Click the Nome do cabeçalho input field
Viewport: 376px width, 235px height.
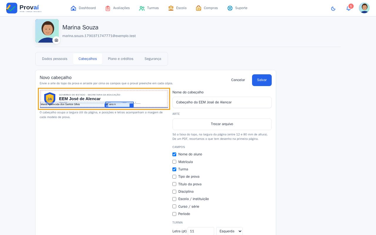222,103
